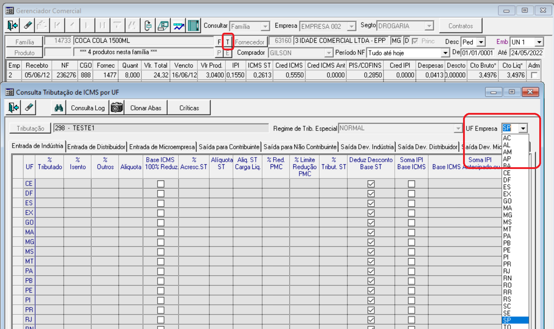Click eraser icon in Consulta Tributação toolbar
Screen dimensions: 554x329
point(29,108)
